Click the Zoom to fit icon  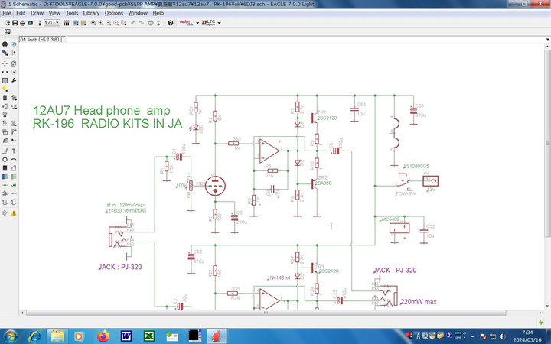[93, 23]
